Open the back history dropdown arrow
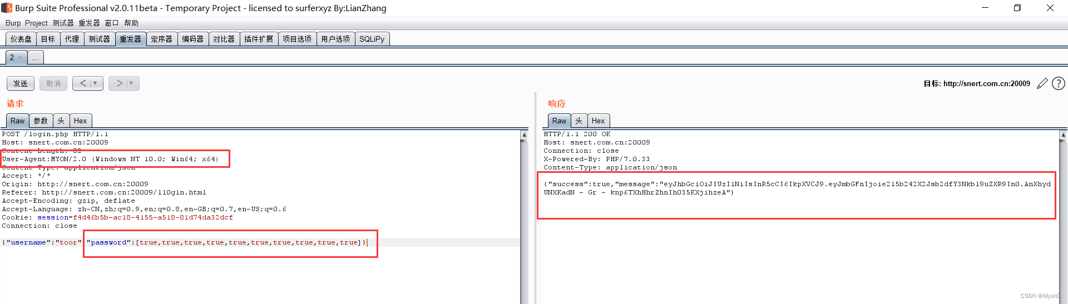Image resolution: width=1068 pixels, height=304 pixels. click(96, 83)
